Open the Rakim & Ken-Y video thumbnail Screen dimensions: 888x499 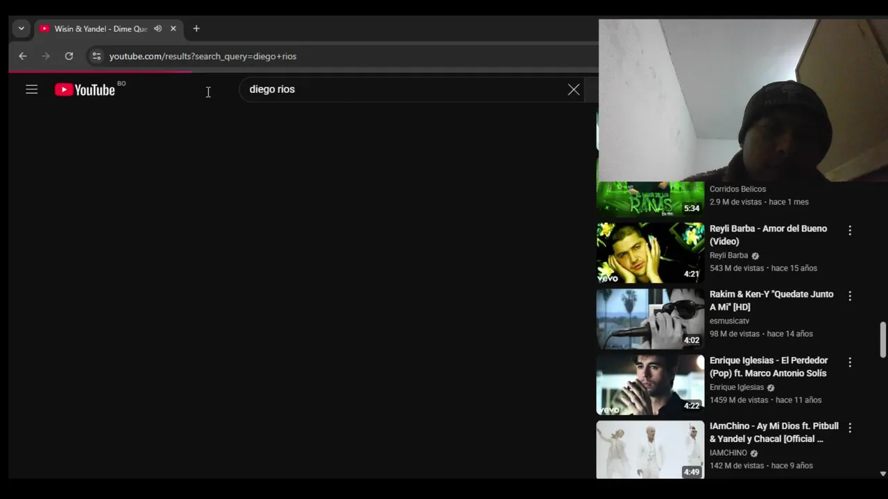pyautogui.click(x=650, y=319)
